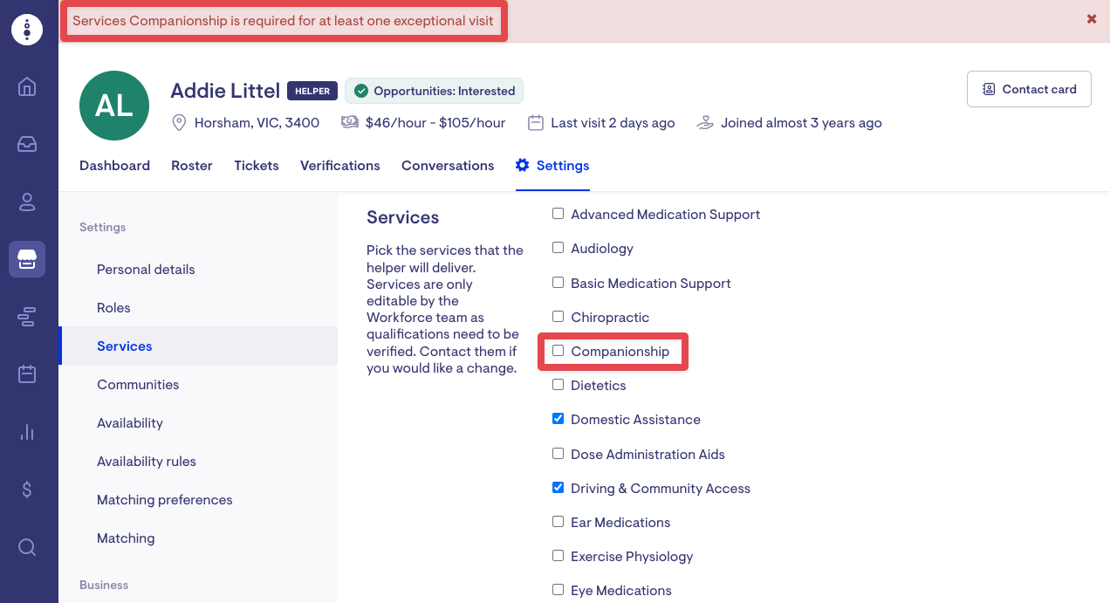The height and width of the screenshot is (603, 1110).
Task: Enable the Companionship checkbox
Action: pyautogui.click(x=558, y=351)
